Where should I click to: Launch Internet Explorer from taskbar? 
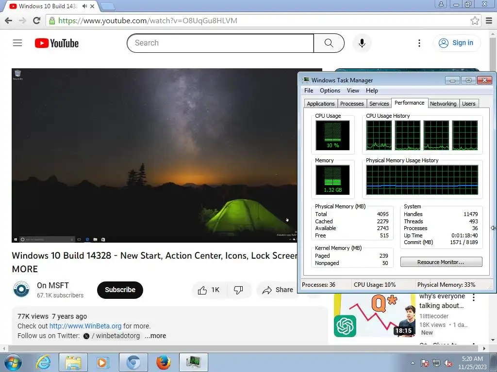[x=44, y=362]
